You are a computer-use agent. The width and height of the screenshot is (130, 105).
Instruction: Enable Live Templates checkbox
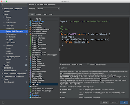pyautogui.click(x=88, y=64)
